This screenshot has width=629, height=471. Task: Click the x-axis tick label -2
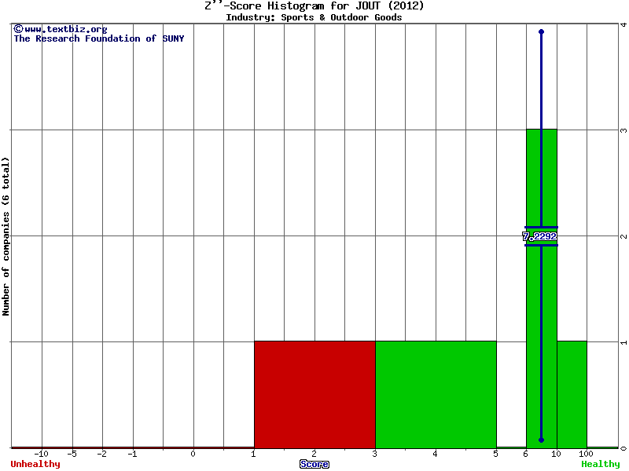(102, 454)
